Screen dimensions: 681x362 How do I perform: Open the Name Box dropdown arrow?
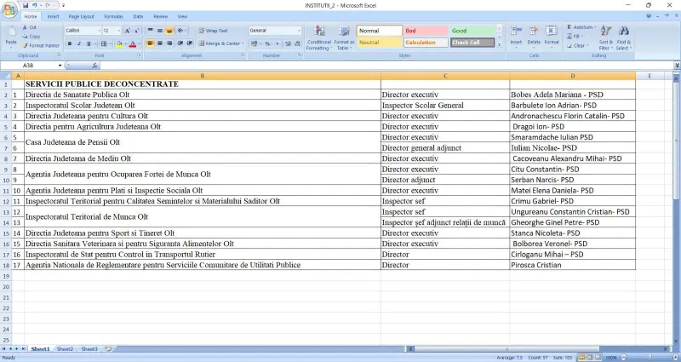pyautogui.click(x=60, y=66)
